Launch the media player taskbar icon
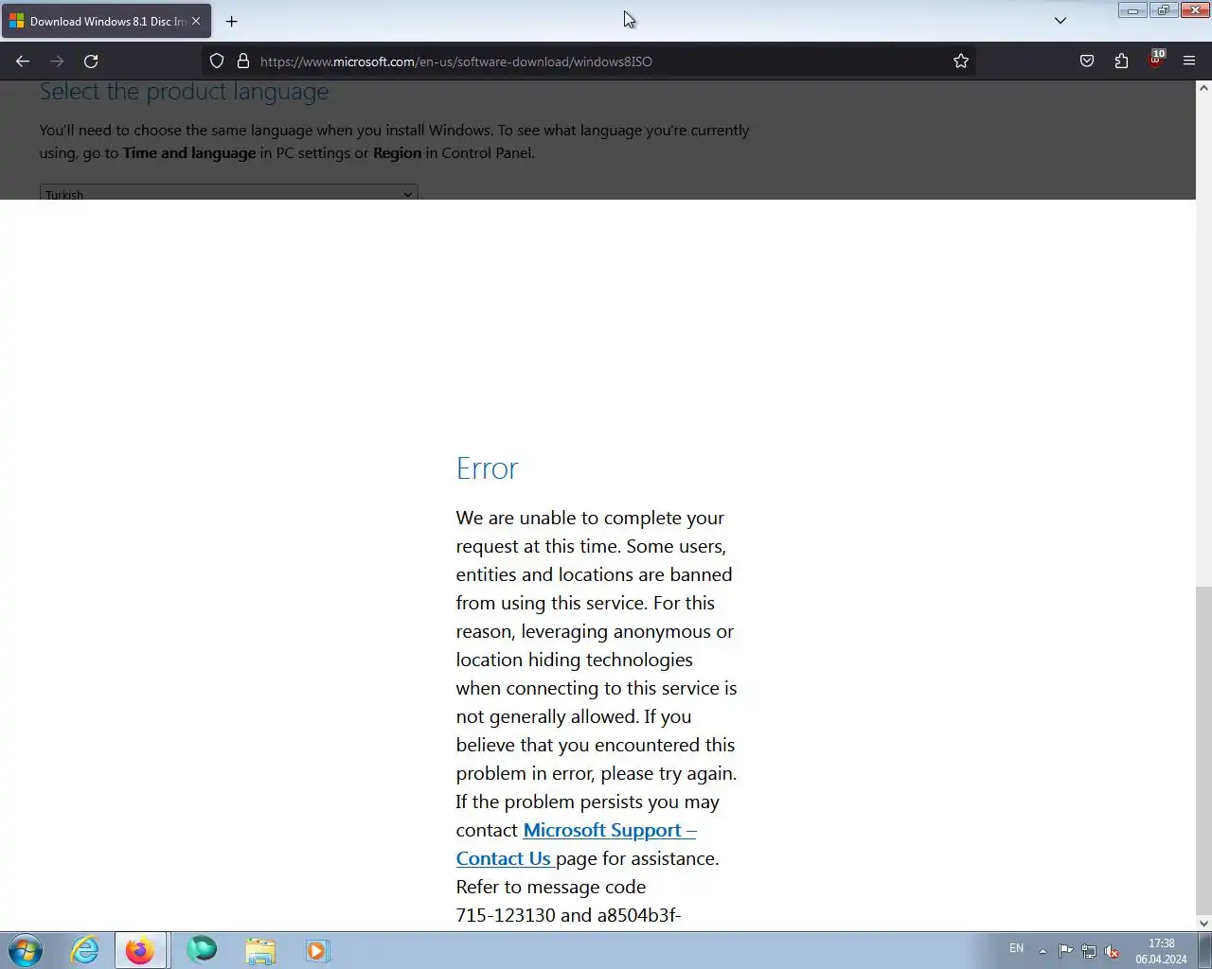The width and height of the screenshot is (1212, 969). (317, 950)
